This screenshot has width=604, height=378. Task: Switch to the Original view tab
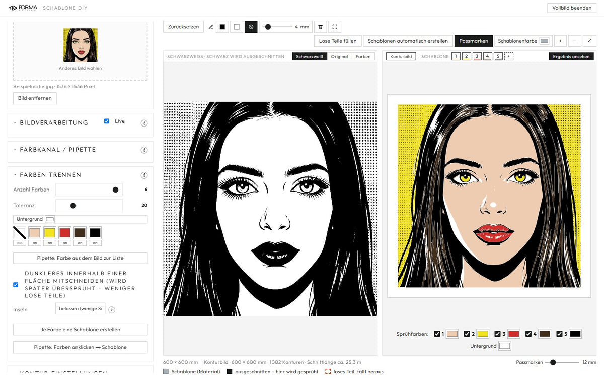[x=339, y=56]
